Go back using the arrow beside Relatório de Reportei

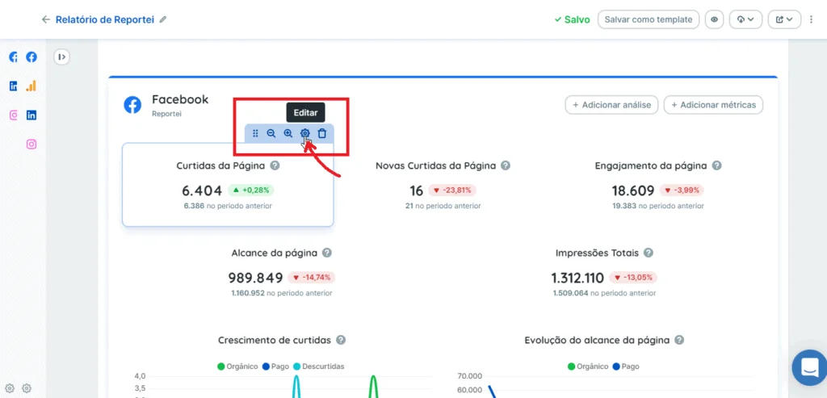(x=46, y=19)
